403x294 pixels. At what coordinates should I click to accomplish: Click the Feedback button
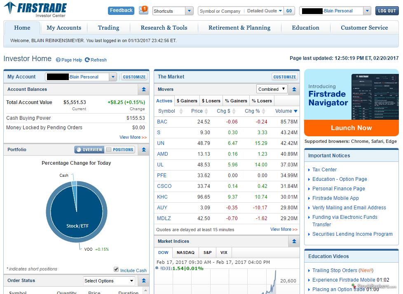[x=121, y=11]
